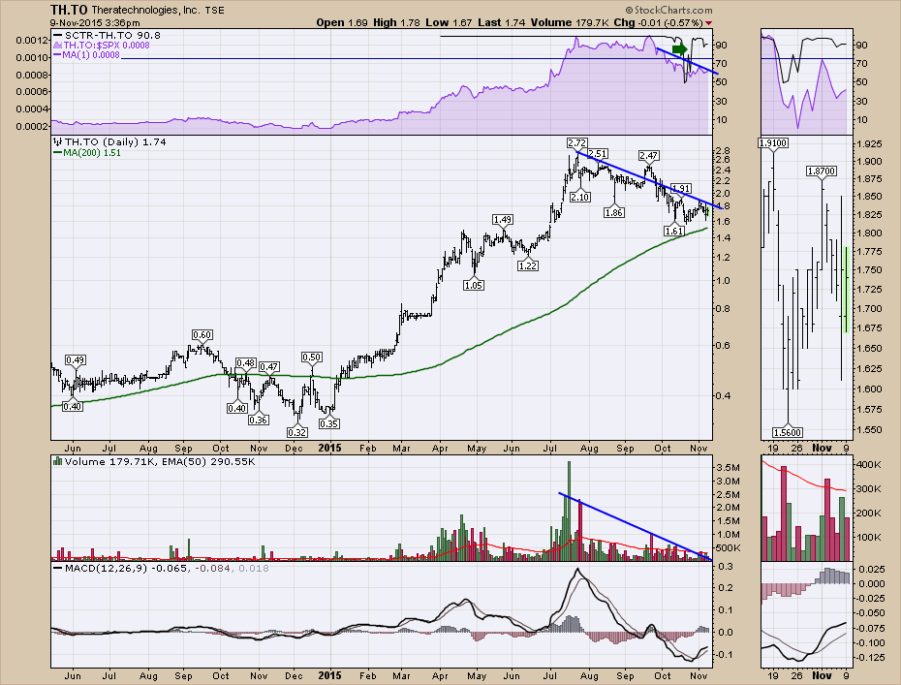Click the 1.5600 label in the zoom panel

pos(788,432)
